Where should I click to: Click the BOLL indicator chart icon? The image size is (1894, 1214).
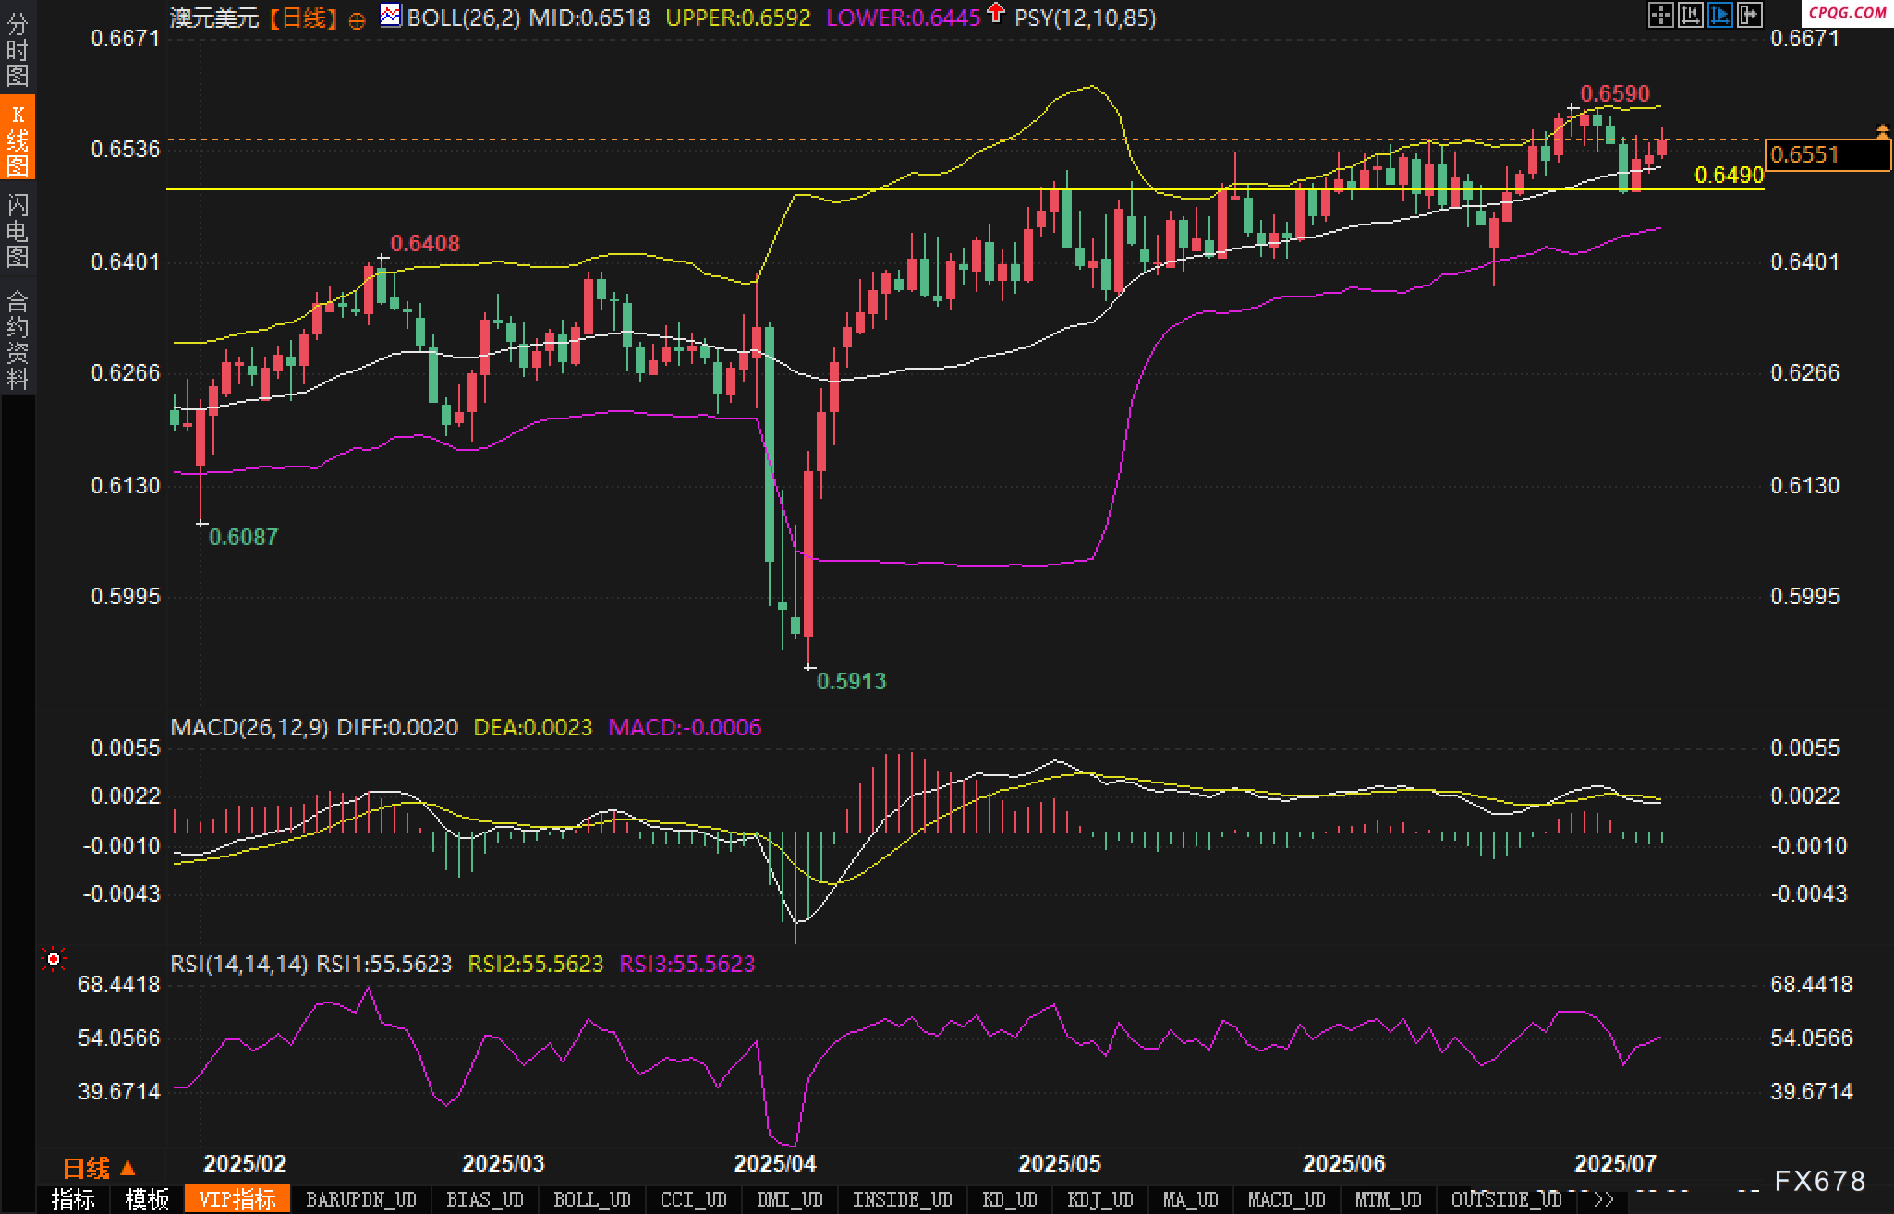tap(391, 16)
